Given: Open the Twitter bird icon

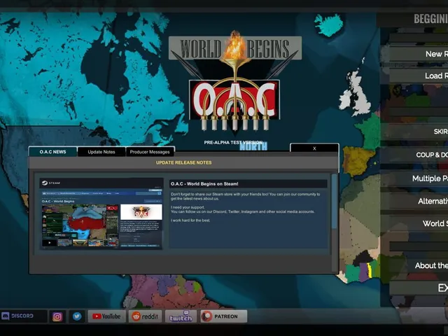Looking at the screenshot, I should (x=77, y=316).
